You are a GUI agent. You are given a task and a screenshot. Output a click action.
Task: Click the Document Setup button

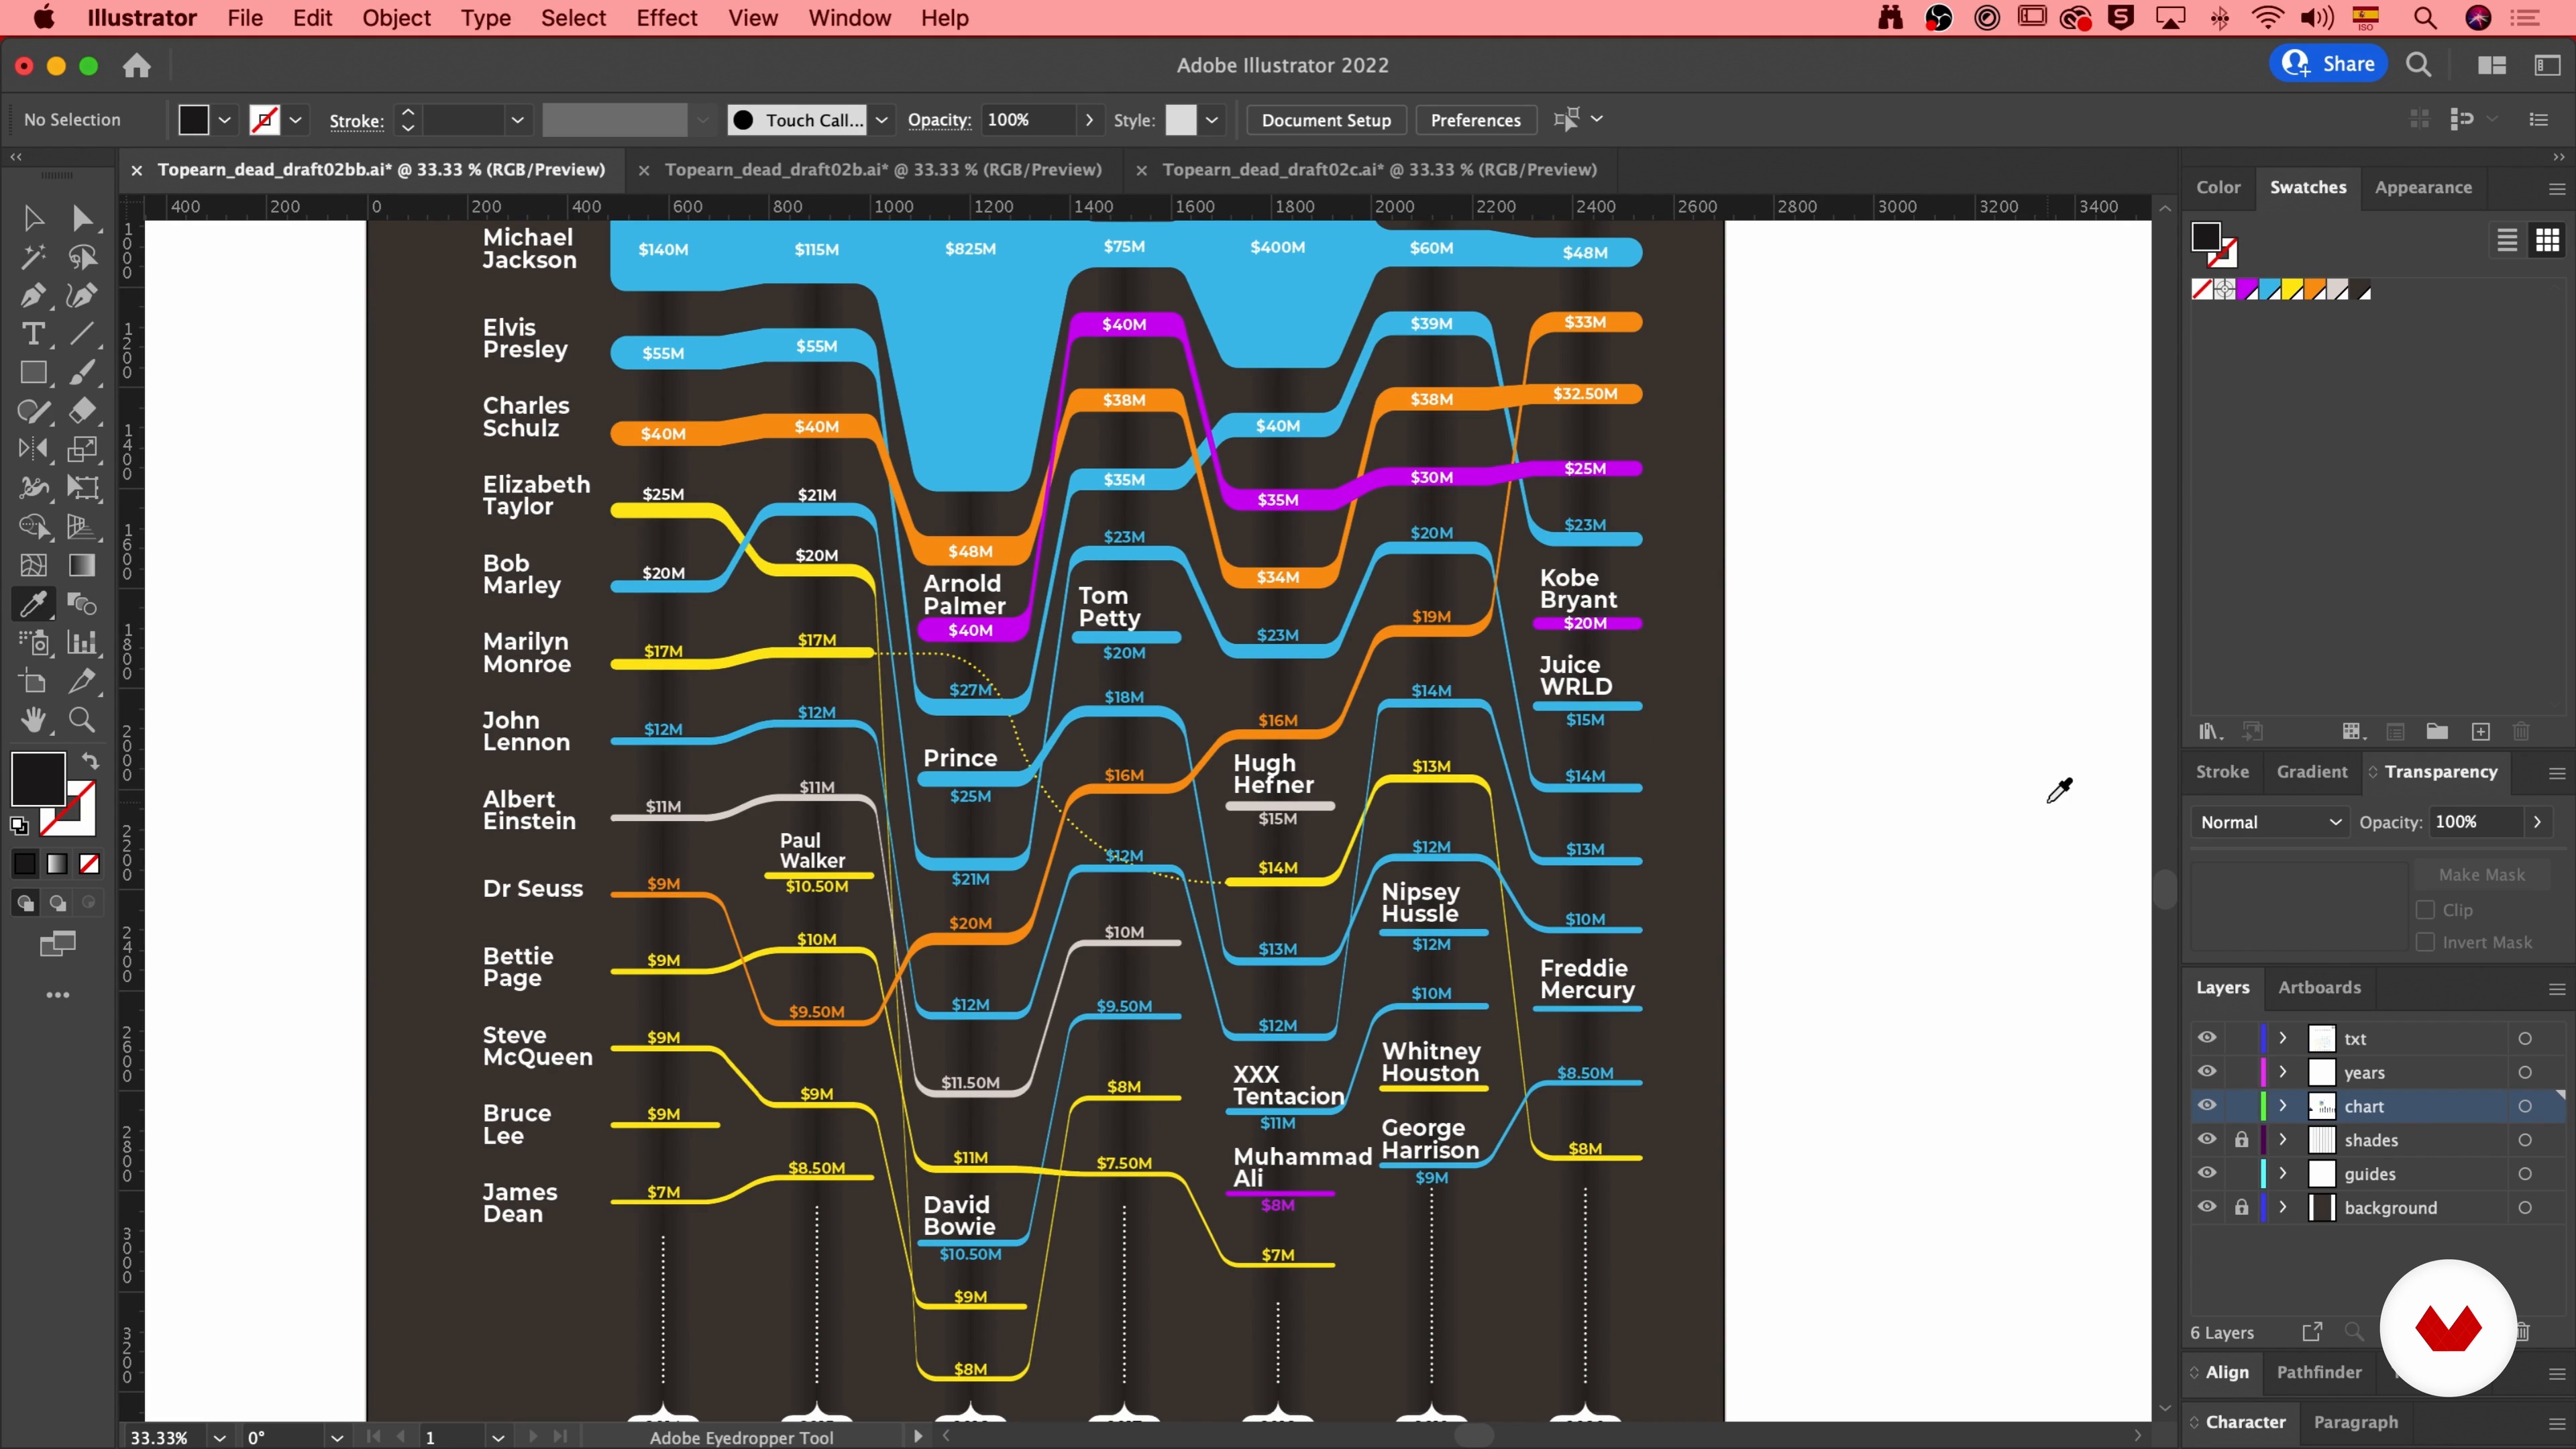1326,120
